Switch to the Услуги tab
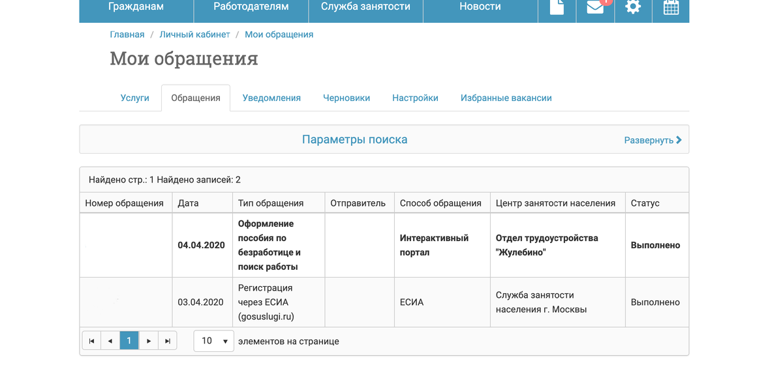The width and height of the screenshot is (783, 376). pyautogui.click(x=134, y=97)
